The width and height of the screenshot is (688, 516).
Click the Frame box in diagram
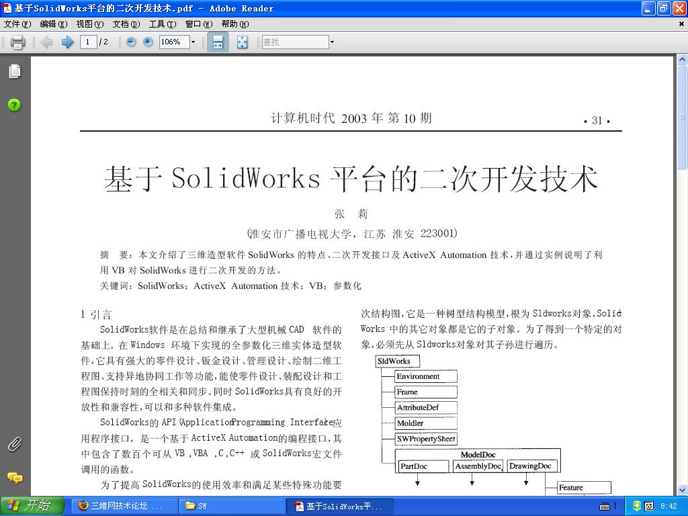point(426,392)
